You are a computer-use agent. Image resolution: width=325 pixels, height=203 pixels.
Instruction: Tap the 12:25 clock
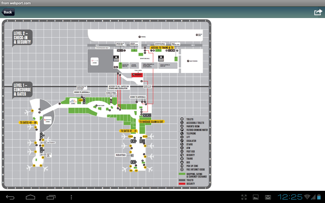point(290,197)
